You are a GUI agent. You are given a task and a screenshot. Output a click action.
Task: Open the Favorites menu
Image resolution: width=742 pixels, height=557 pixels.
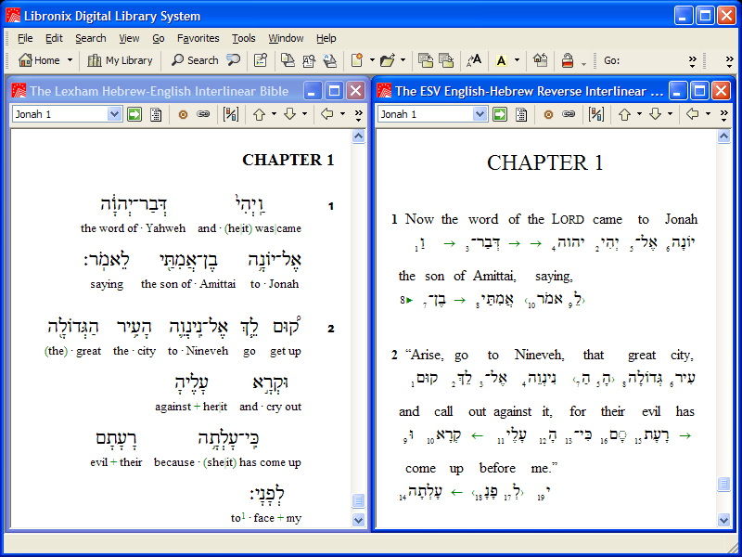[x=198, y=38]
